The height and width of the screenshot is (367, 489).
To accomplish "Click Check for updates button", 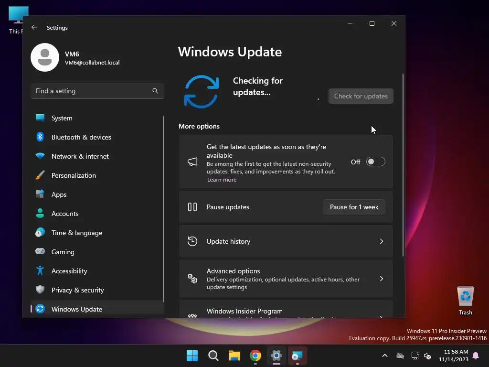I will [361, 96].
